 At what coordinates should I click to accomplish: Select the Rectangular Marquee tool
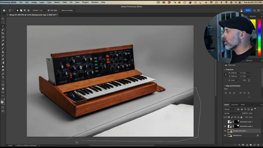click(3, 22)
